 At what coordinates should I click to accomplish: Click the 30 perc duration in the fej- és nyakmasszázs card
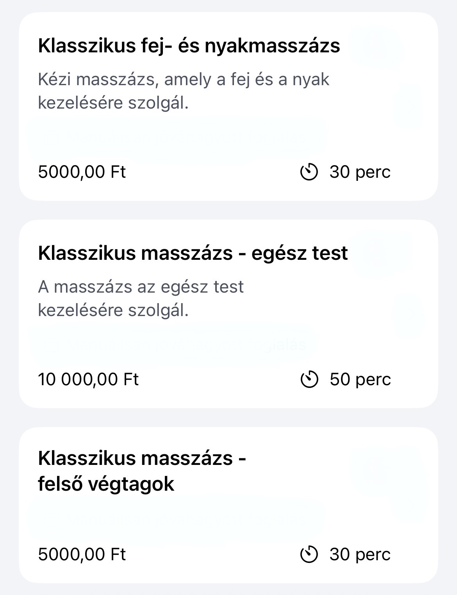(360, 172)
